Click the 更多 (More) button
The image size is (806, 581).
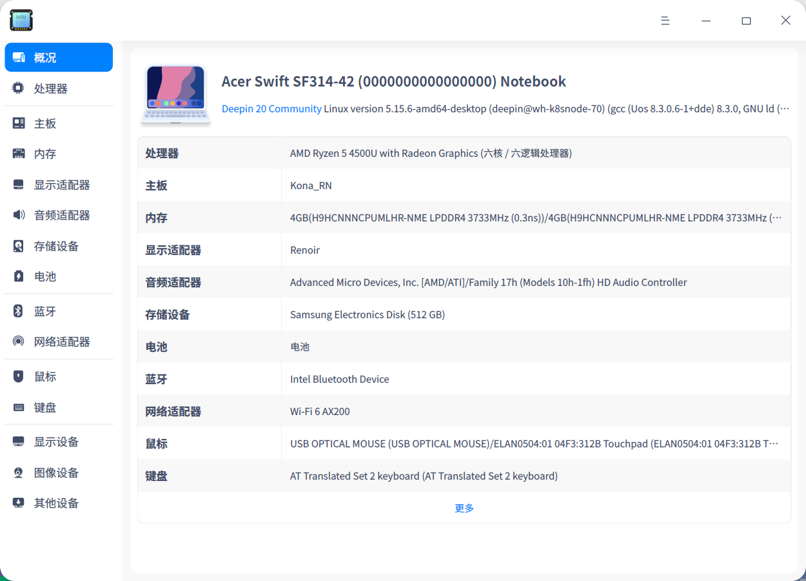pyautogui.click(x=464, y=508)
